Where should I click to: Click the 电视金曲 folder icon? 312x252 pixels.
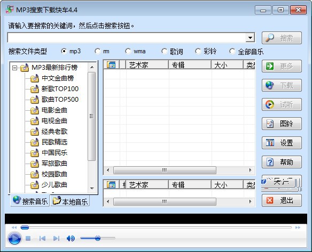[x=35, y=121]
